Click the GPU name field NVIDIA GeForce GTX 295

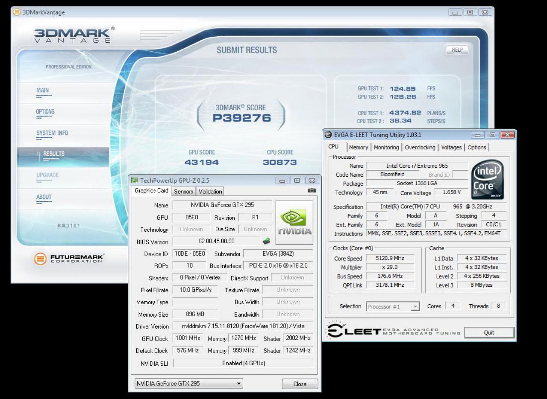(222, 205)
